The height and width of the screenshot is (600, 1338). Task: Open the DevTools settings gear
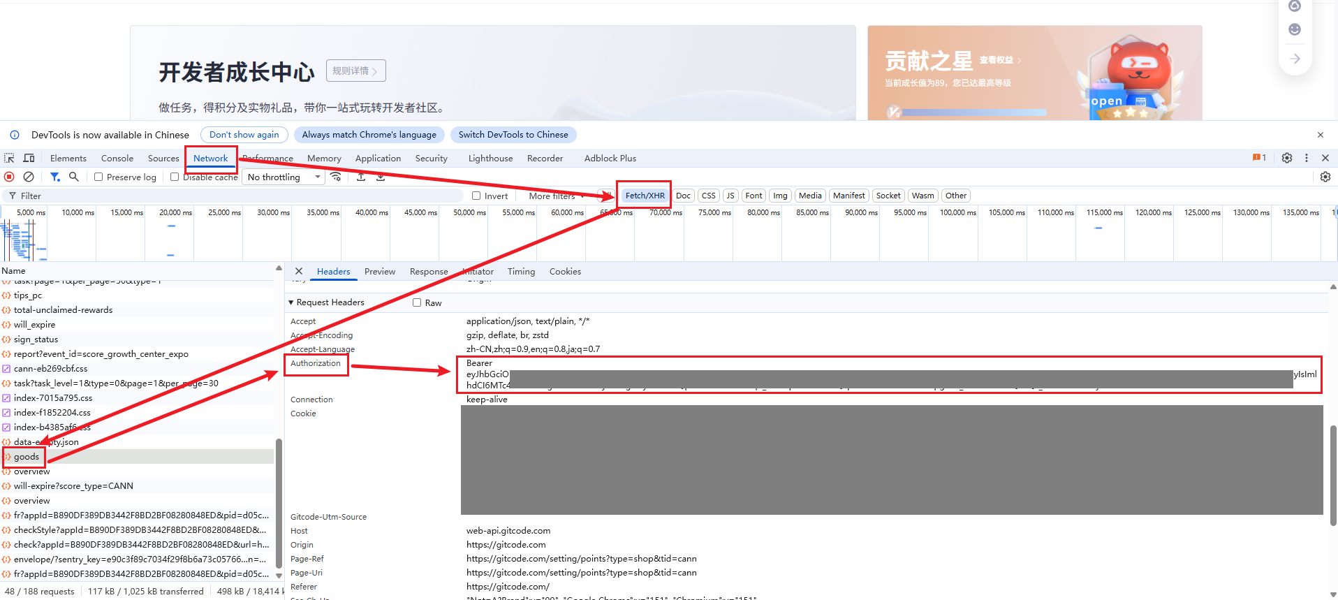point(1287,158)
